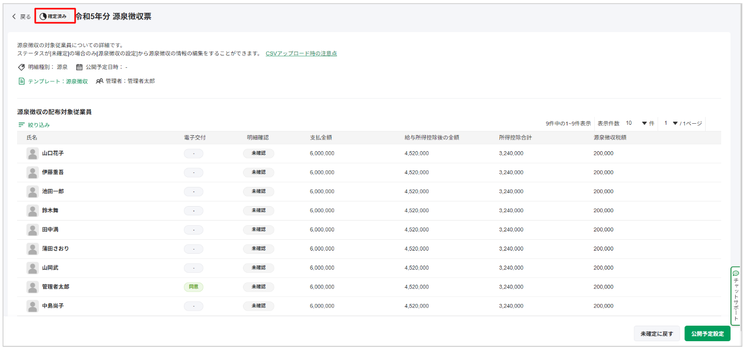Go back using the 戻る arrow
Viewport: 744px width, 350px height.
14,17
